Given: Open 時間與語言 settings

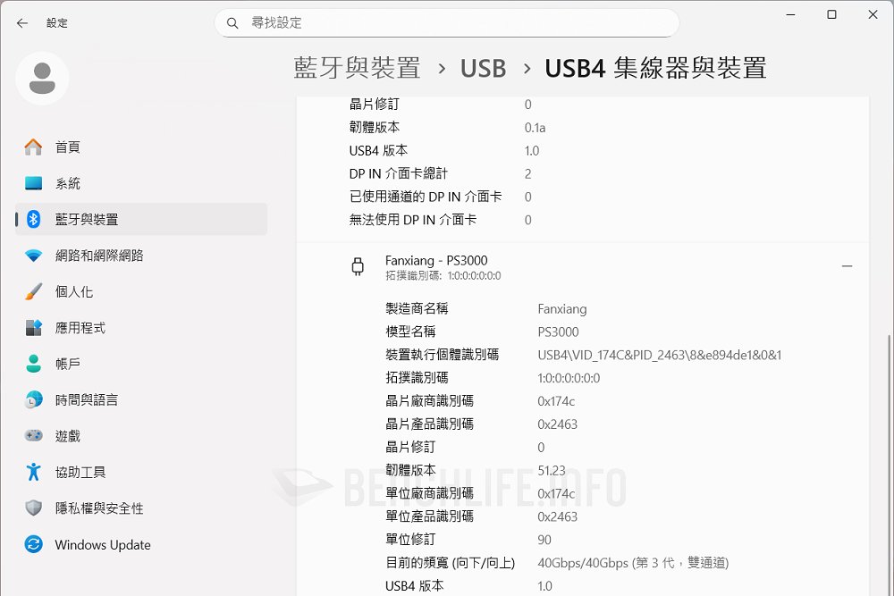Looking at the screenshot, I should tap(86, 400).
